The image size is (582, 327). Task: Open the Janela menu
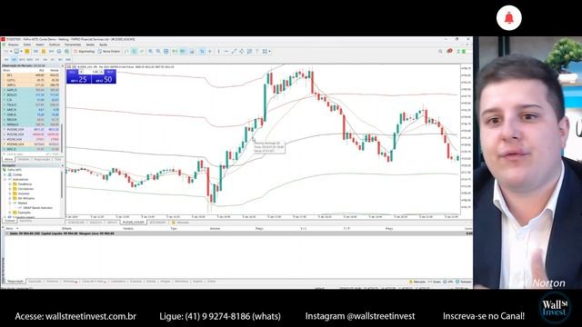90,45
